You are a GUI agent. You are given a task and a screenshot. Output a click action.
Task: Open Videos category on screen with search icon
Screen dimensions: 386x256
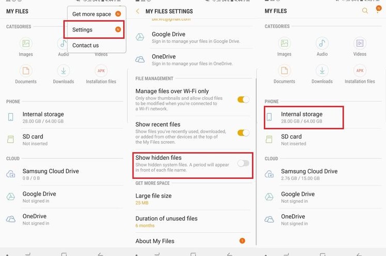360,47
